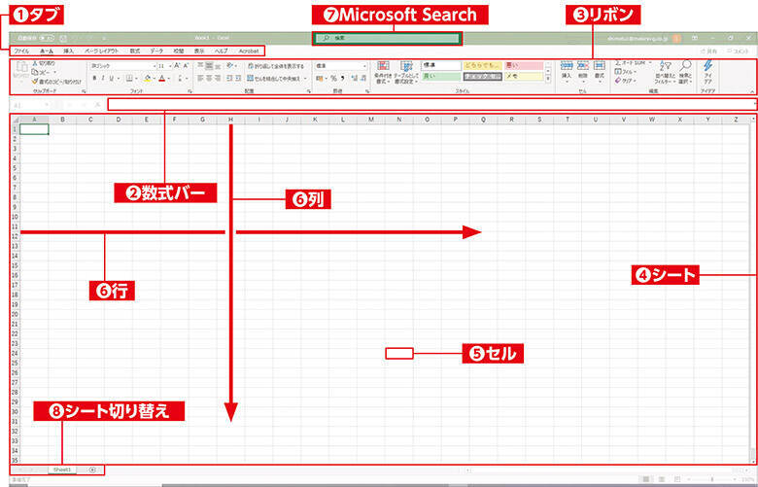Click the Sort & Filter (並べ替えとフィルター) icon
This screenshot has height=487, width=758.
point(666,66)
